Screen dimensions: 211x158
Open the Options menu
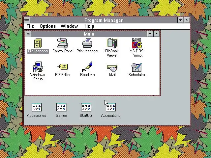pos(47,26)
